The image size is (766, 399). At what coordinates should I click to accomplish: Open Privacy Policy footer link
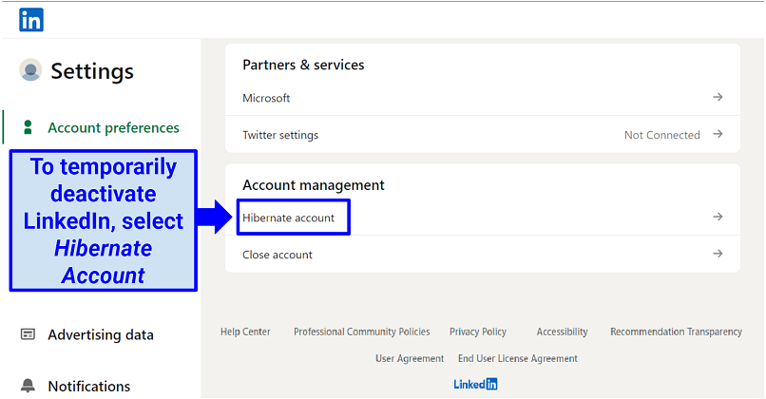point(478,332)
